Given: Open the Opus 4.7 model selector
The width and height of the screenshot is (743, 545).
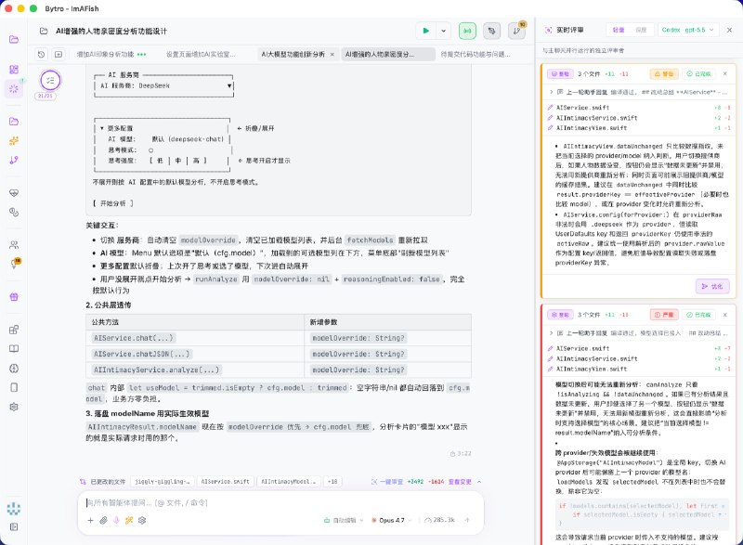Looking at the screenshot, I should [x=391, y=520].
